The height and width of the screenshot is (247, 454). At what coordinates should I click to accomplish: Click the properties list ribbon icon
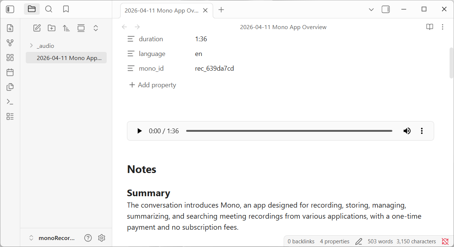pyautogui.click(x=10, y=116)
